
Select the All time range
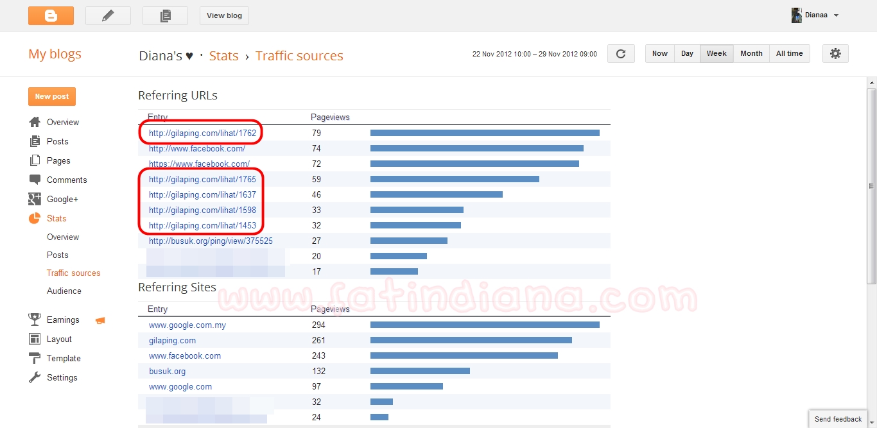click(x=790, y=54)
